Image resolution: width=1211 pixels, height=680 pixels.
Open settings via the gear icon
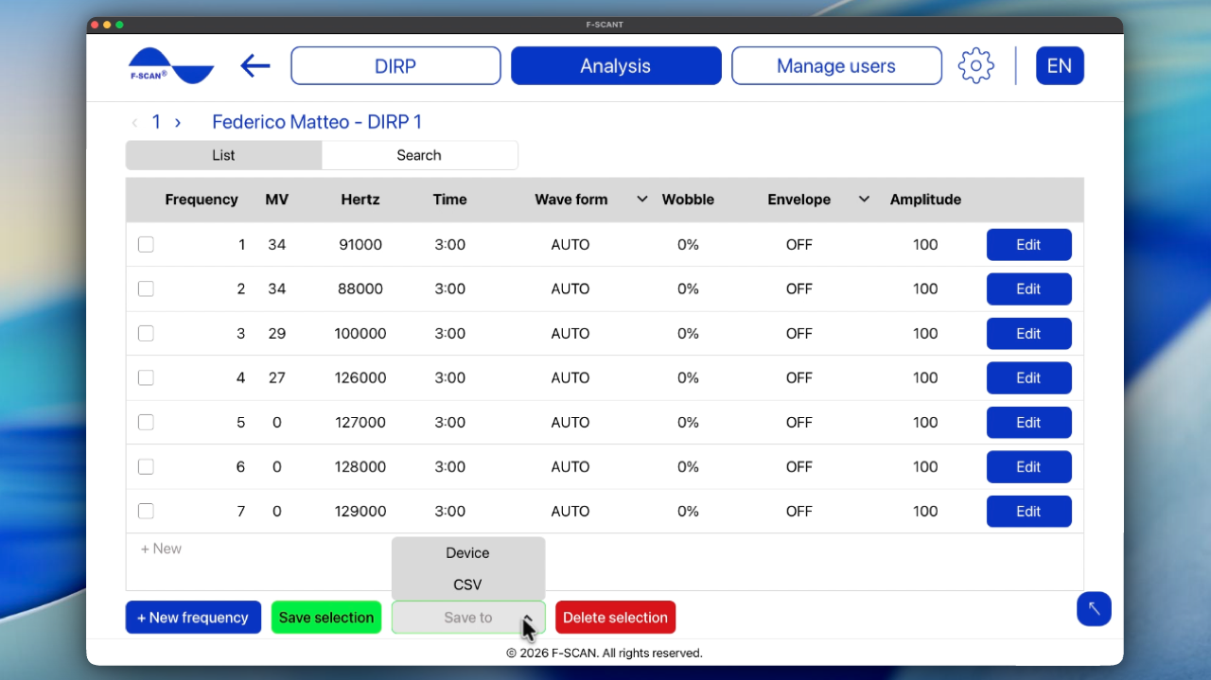(975, 66)
